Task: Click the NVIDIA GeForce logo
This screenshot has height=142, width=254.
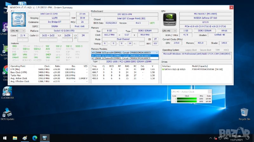Action: [169, 20]
